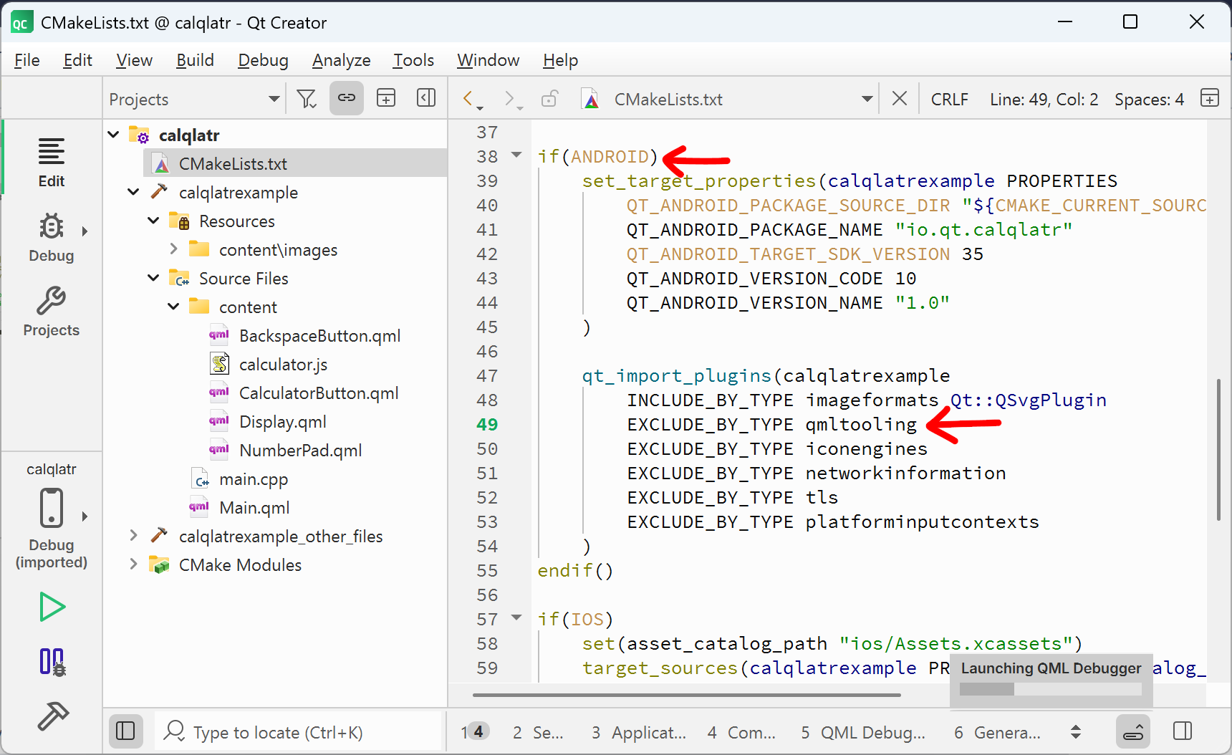The image size is (1232, 755).
Task: Open the Compile Output pane
Action: pyautogui.click(x=741, y=732)
